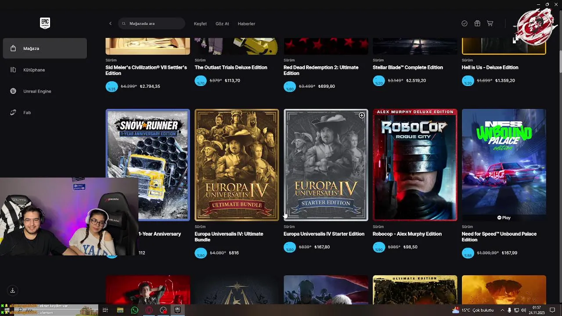
Task: Expand the system tray hidden icons chevron
Action: pos(502,310)
